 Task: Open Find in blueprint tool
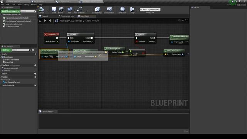pyautogui.click(x=69, y=10)
